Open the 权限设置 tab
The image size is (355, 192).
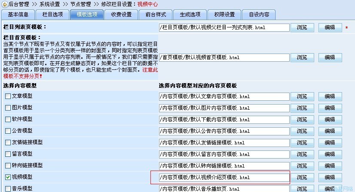point(224,15)
